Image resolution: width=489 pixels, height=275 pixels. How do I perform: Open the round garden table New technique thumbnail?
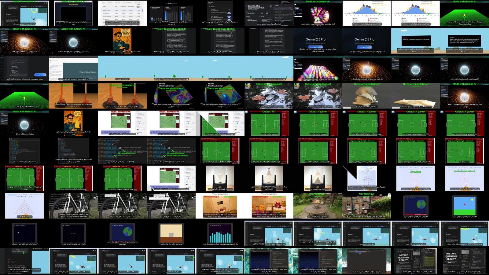[x=318, y=206]
